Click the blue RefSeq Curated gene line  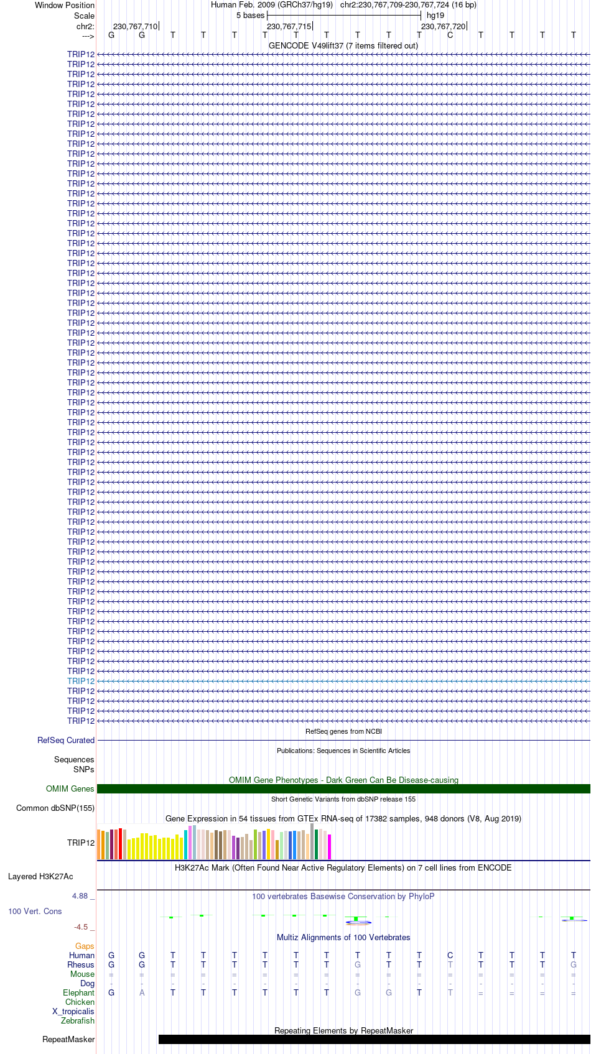[x=343, y=740]
